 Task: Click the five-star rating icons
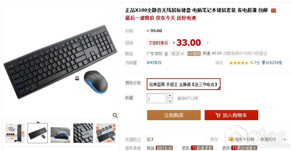238,63
